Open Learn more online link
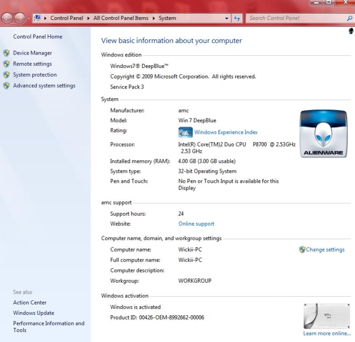 tap(327, 333)
